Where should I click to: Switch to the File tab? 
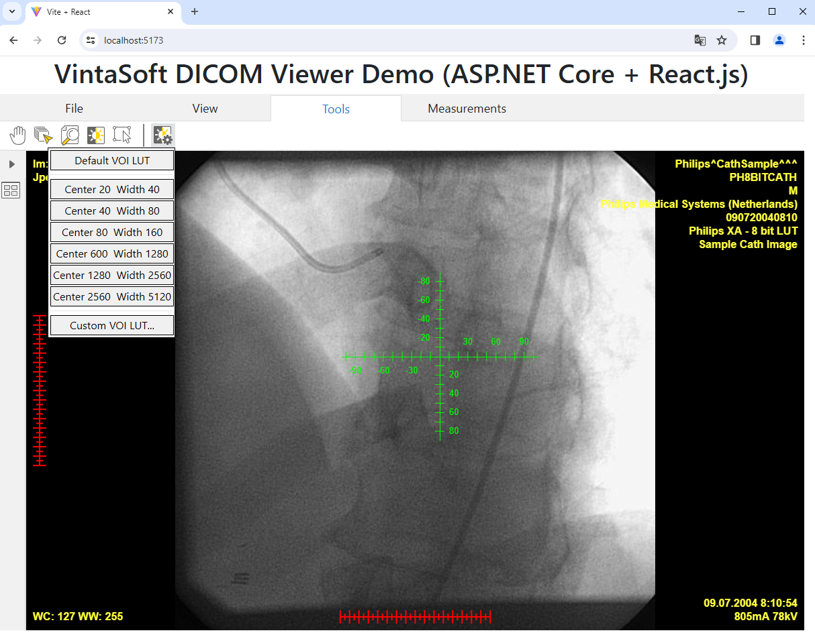tap(74, 109)
